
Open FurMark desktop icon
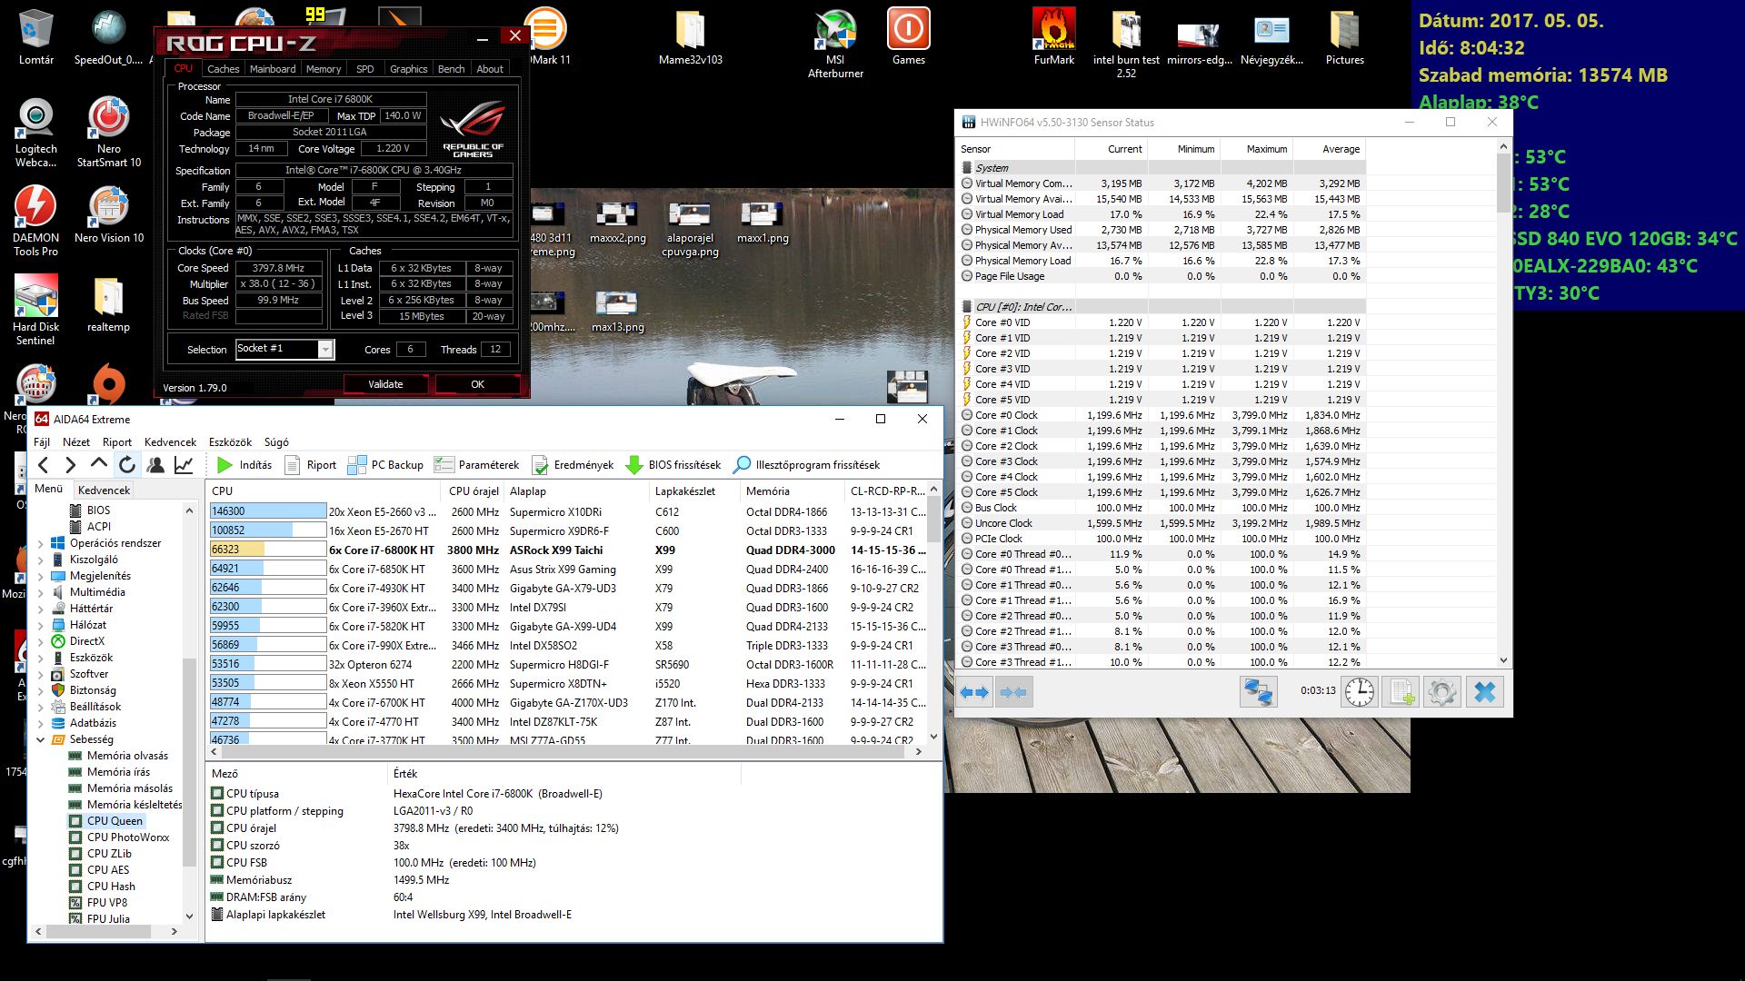click(x=1054, y=36)
